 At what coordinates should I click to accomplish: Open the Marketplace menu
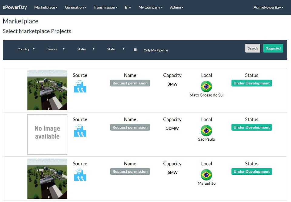click(x=46, y=7)
